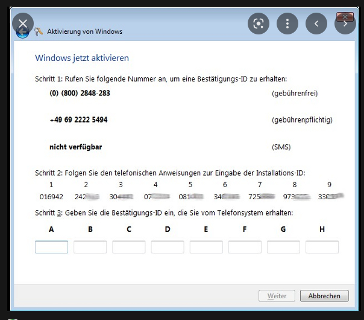The width and height of the screenshot is (364, 320).
Task: Click the 'nicht verfügbar' SMS text
Action: coord(76,147)
